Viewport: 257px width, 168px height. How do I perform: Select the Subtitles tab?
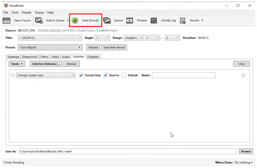[x=78, y=56]
